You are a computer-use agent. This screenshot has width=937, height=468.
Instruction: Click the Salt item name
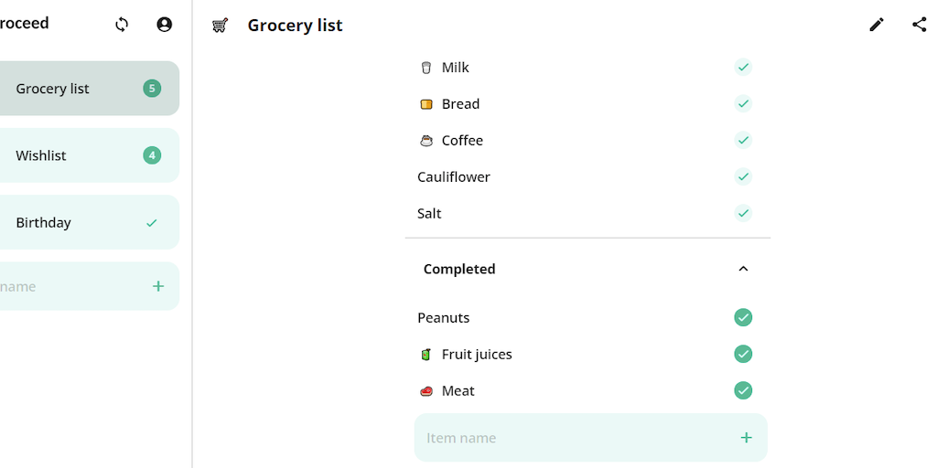429,214
